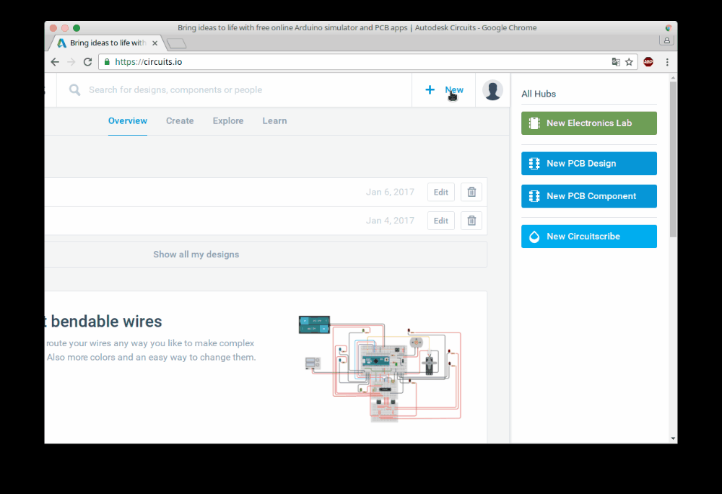Open the red adblock extension icon
This screenshot has width=722, height=494.
pos(648,61)
